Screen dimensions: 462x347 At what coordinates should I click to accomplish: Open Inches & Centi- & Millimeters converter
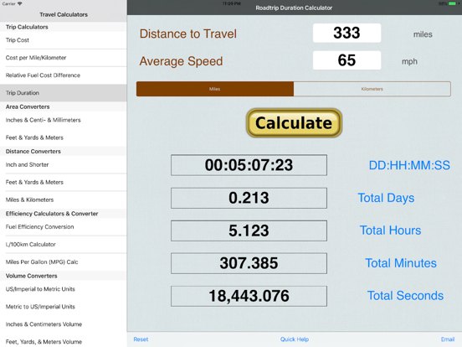coord(64,120)
